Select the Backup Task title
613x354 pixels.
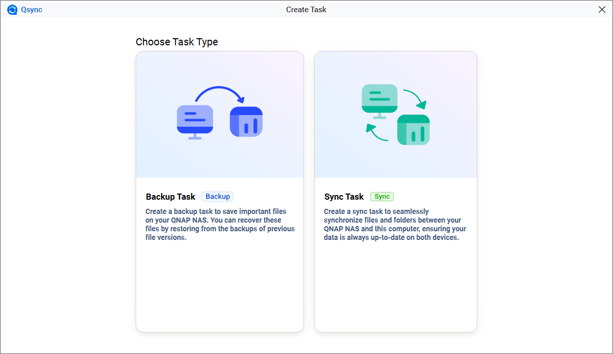170,197
